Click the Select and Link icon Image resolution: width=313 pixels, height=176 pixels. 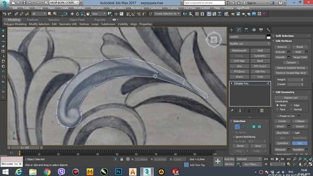[16, 14]
